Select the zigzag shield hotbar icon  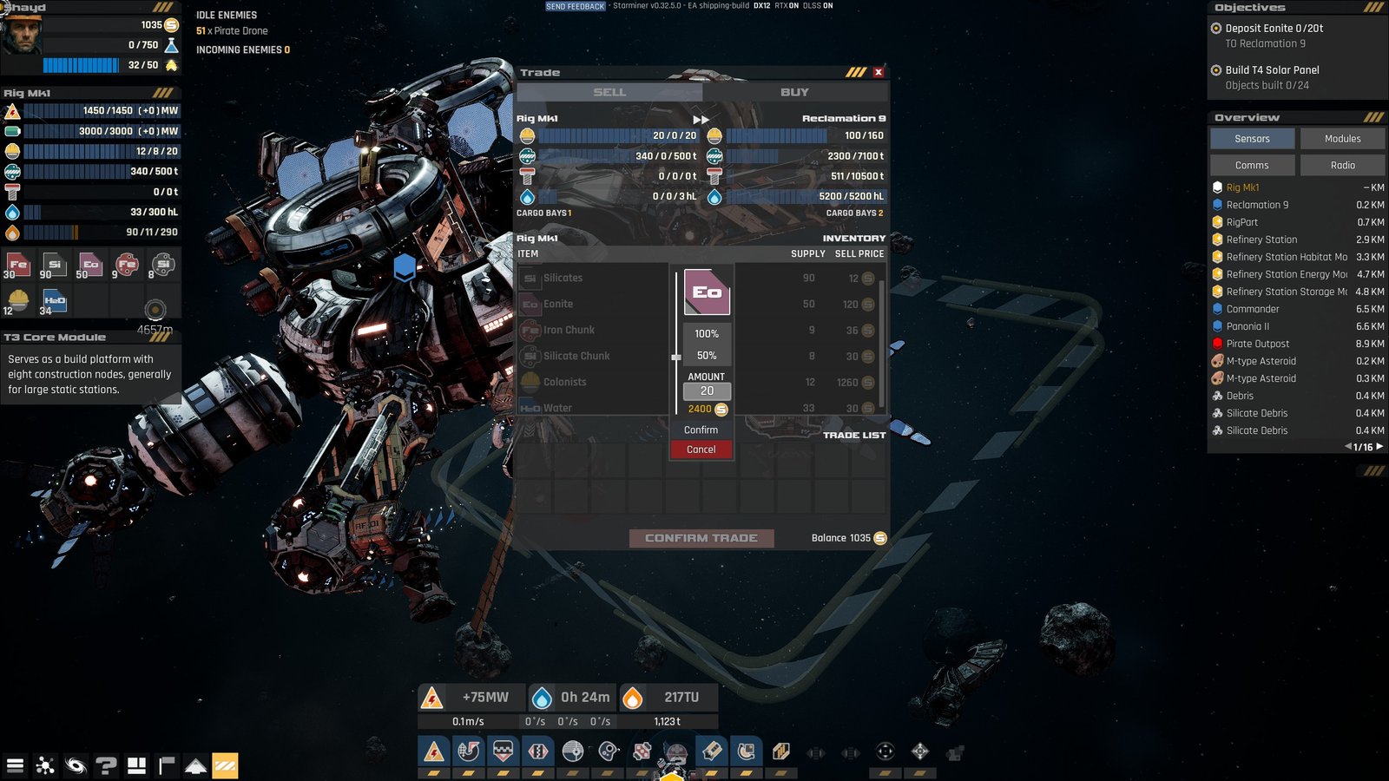[x=504, y=751]
